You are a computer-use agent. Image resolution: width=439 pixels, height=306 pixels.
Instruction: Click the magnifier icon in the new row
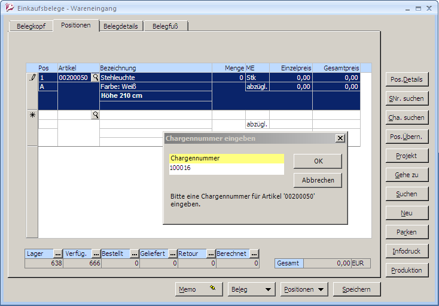[x=94, y=115]
